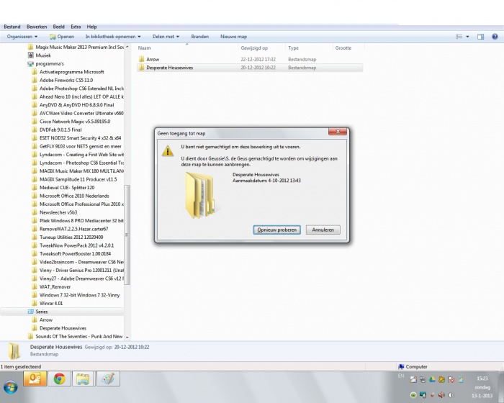This screenshot has height=403, width=504.
Task: Select Arrow under Series in tree
Action: (x=45, y=320)
